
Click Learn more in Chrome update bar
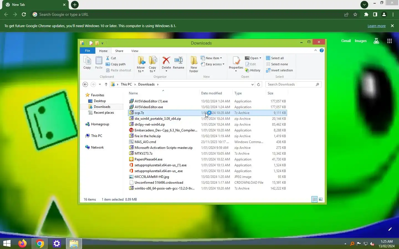tap(377, 26)
